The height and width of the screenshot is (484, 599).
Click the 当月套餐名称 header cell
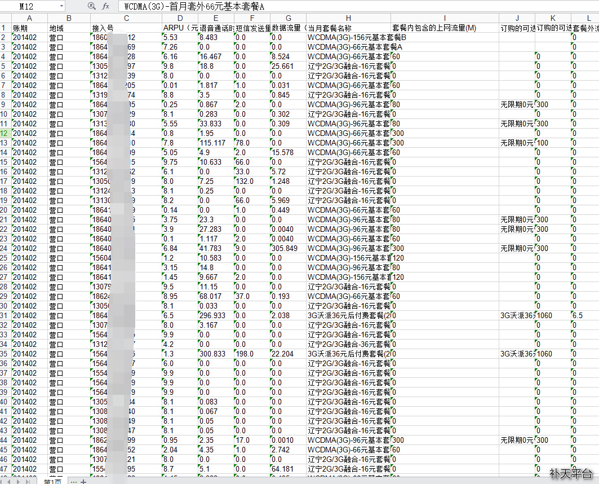348,28
